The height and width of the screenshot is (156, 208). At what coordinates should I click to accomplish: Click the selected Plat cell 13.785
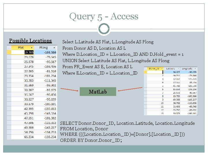click(23, 52)
